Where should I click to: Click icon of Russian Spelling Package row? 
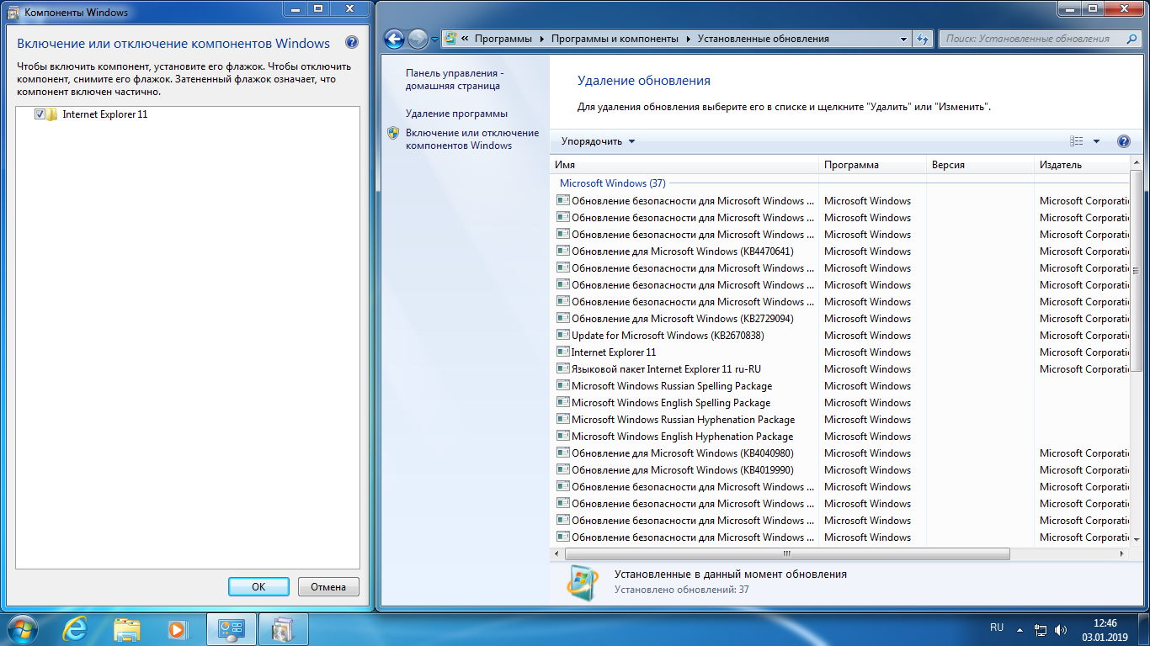pos(563,385)
